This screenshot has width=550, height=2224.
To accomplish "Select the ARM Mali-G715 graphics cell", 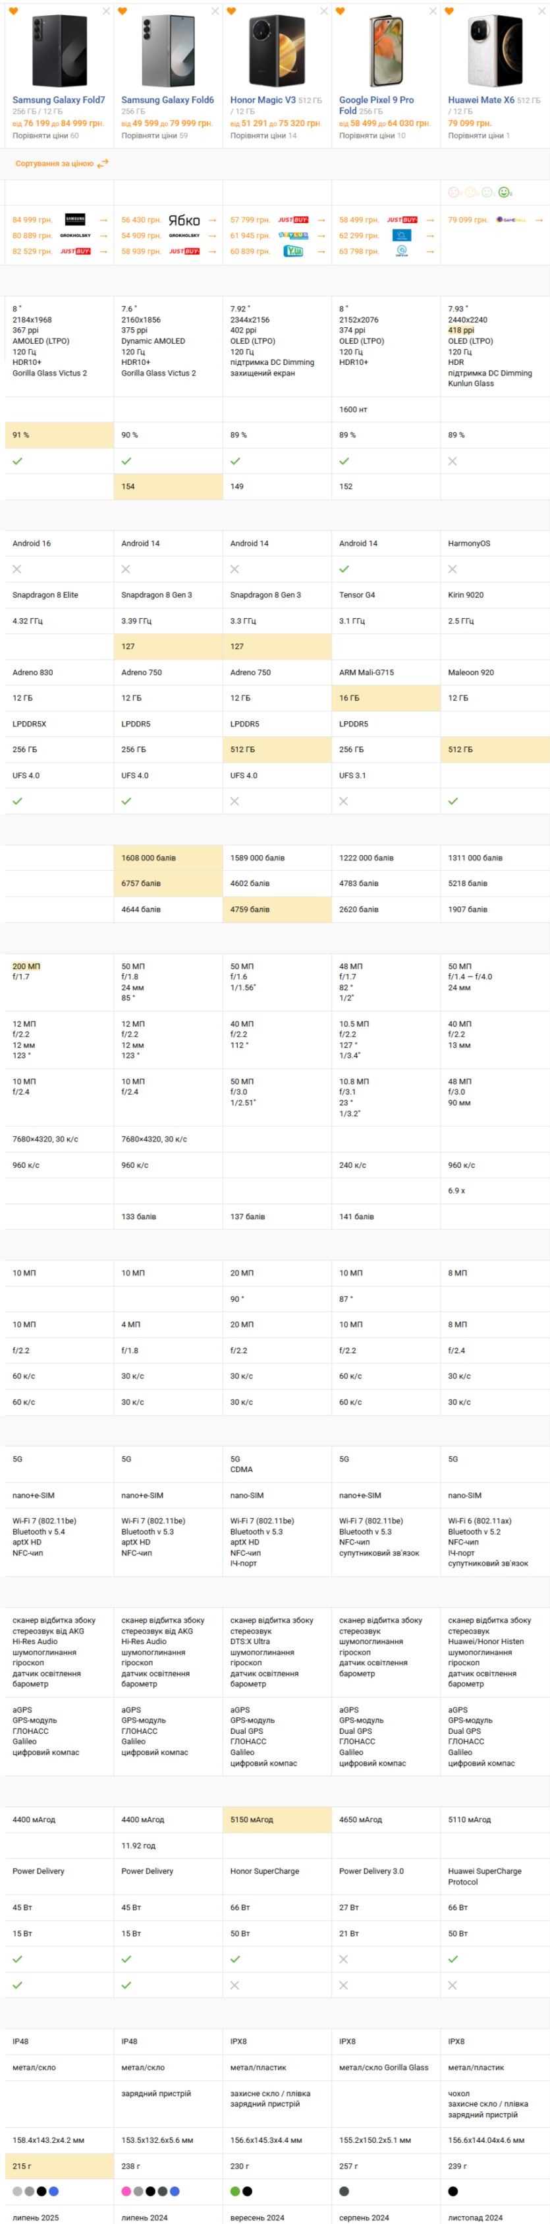I will click(x=386, y=672).
